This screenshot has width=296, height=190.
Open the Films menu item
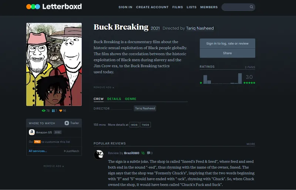178,7
